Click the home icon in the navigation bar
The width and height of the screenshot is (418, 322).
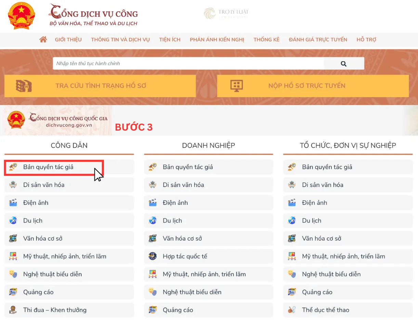click(x=43, y=39)
